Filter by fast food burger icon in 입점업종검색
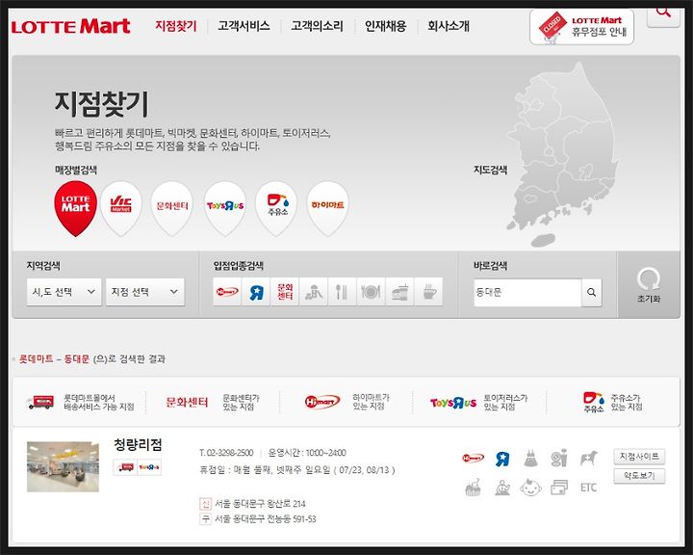This screenshot has width=693, height=555. [x=399, y=292]
